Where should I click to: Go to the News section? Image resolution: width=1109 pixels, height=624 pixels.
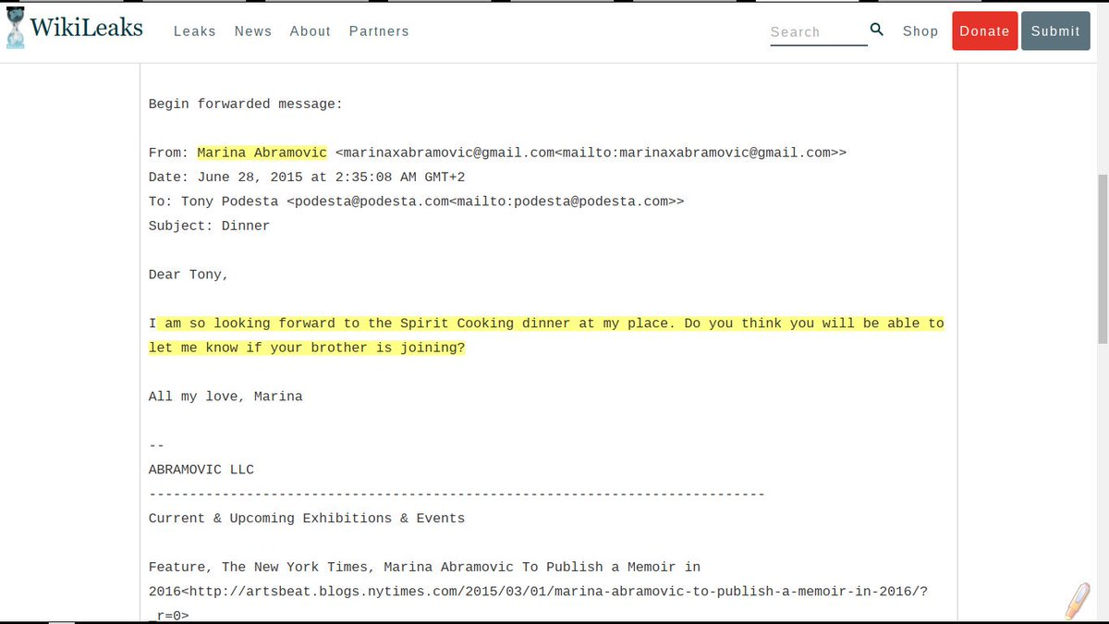pos(253,31)
